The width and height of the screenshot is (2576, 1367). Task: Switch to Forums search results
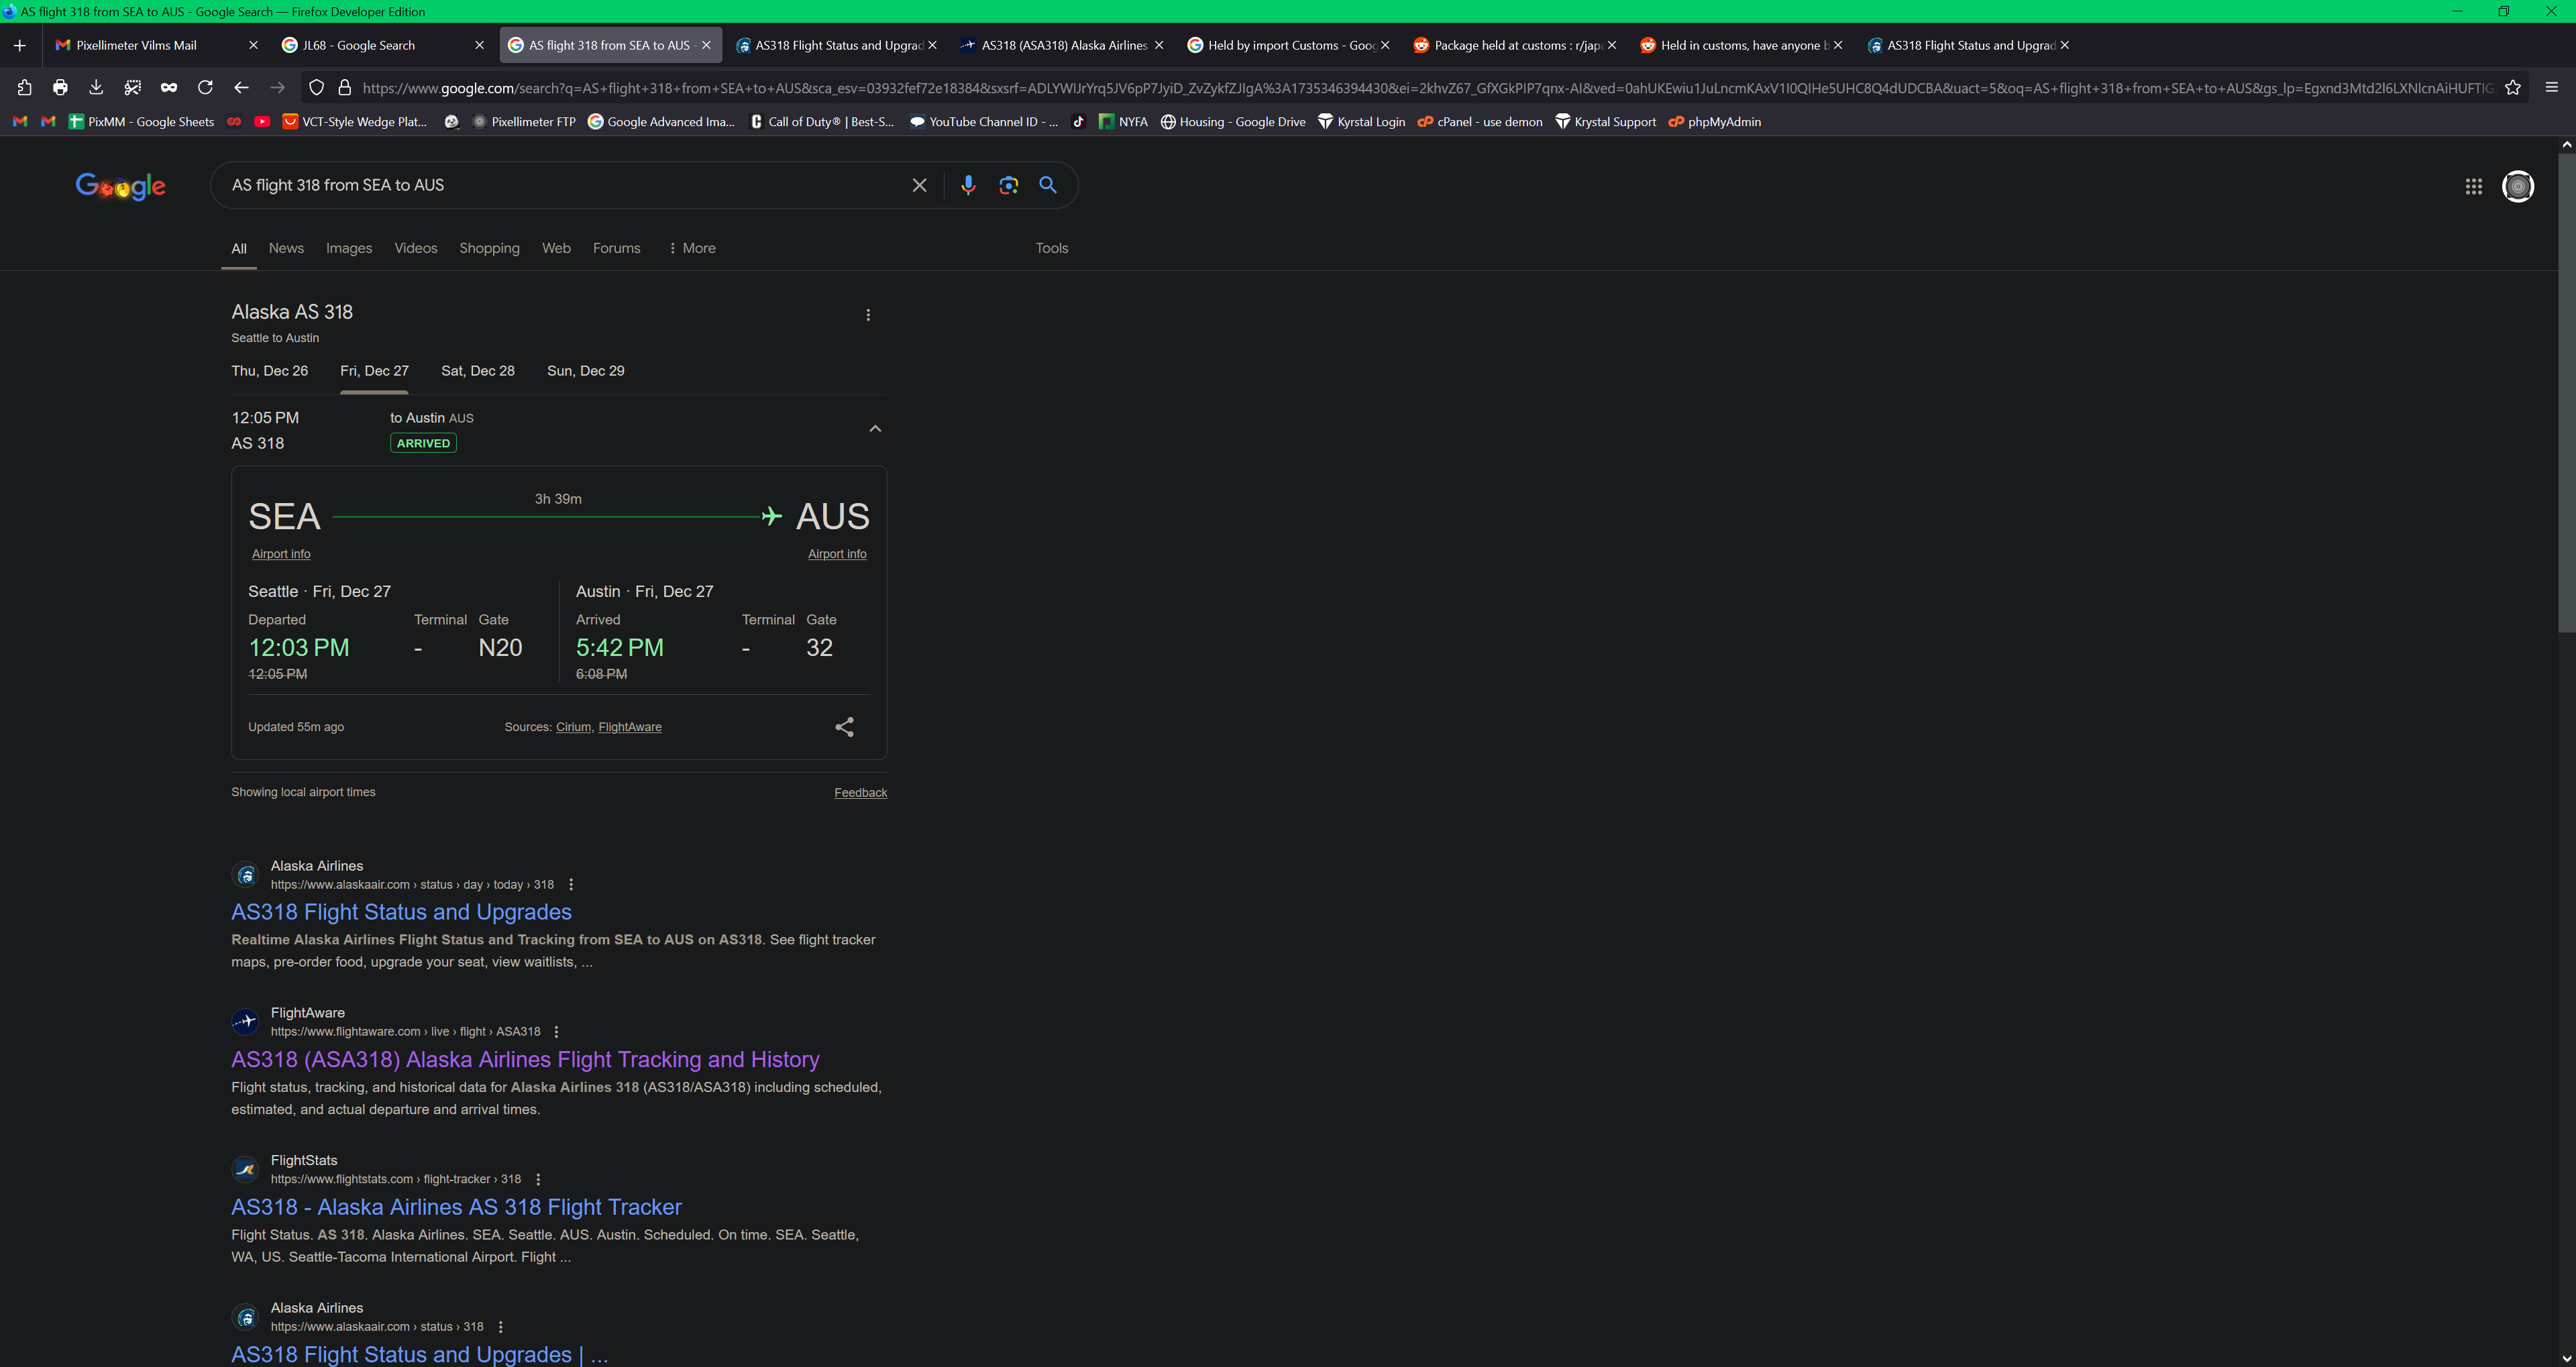(x=616, y=248)
